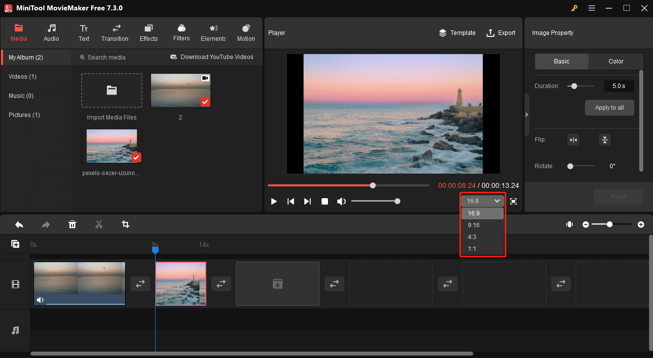Select the Transition tab icon
Viewport: 653px width, 358px height.
point(115,29)
